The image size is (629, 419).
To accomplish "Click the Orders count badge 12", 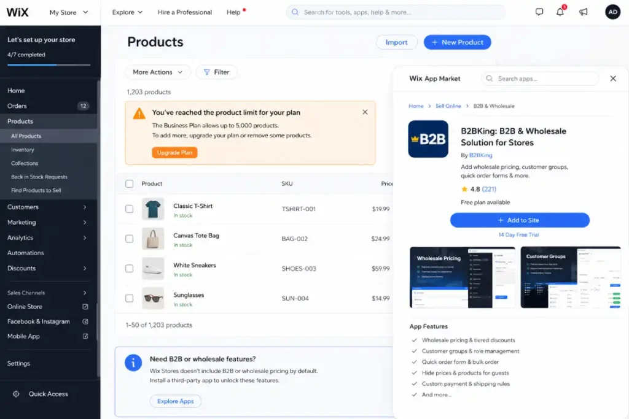I will click(83, 106).
